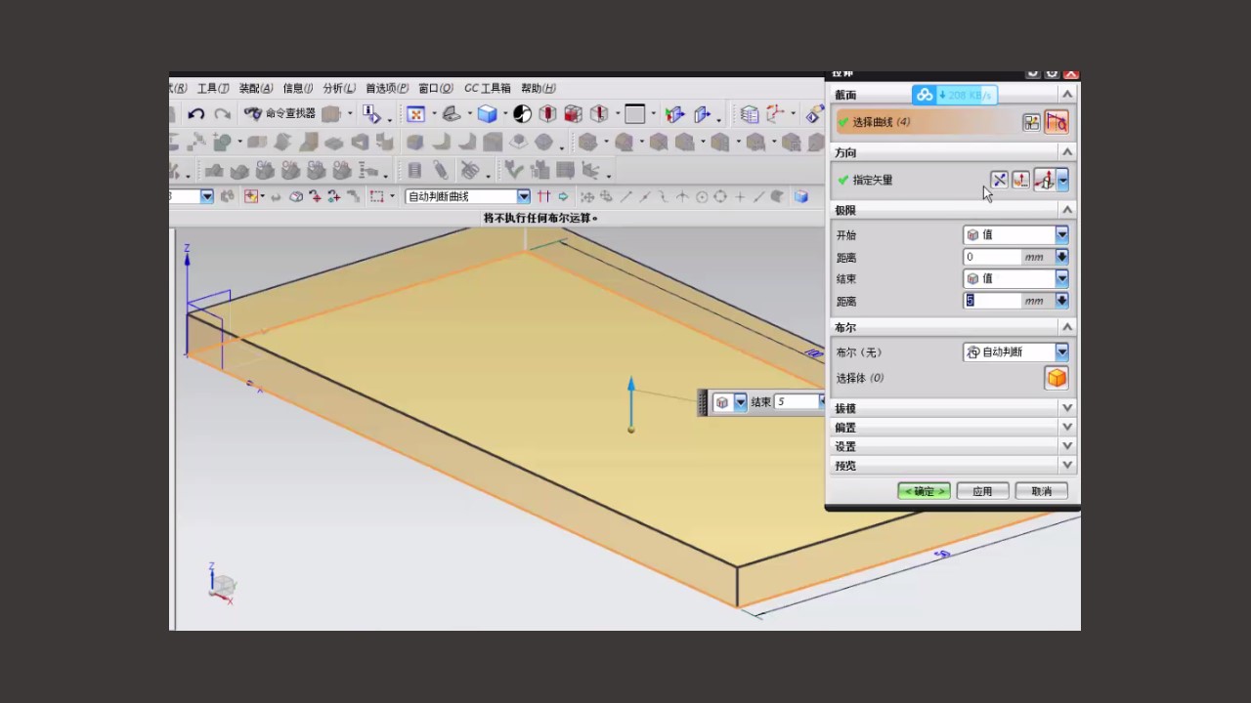
Task: Click the cloud download speed badge
Action: click(x=955, y=95)
